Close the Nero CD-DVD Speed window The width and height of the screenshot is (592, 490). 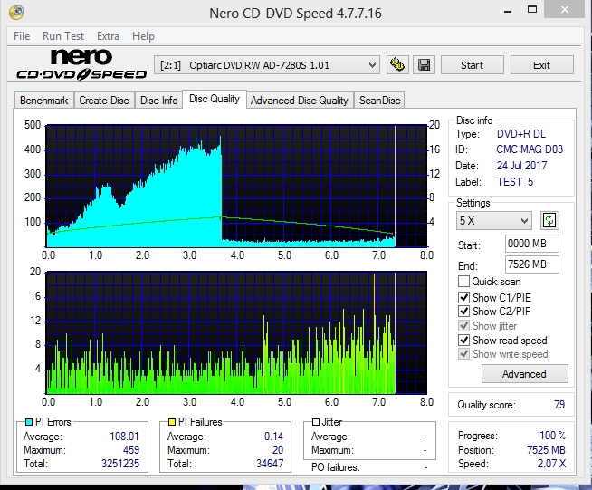pos(565,10)
